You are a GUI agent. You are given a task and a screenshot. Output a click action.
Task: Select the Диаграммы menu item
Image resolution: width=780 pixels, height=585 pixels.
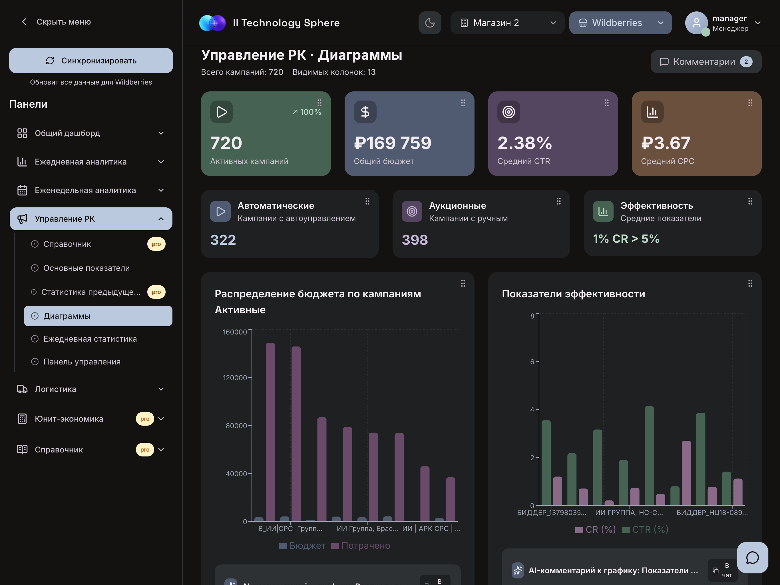coord(66,316)
